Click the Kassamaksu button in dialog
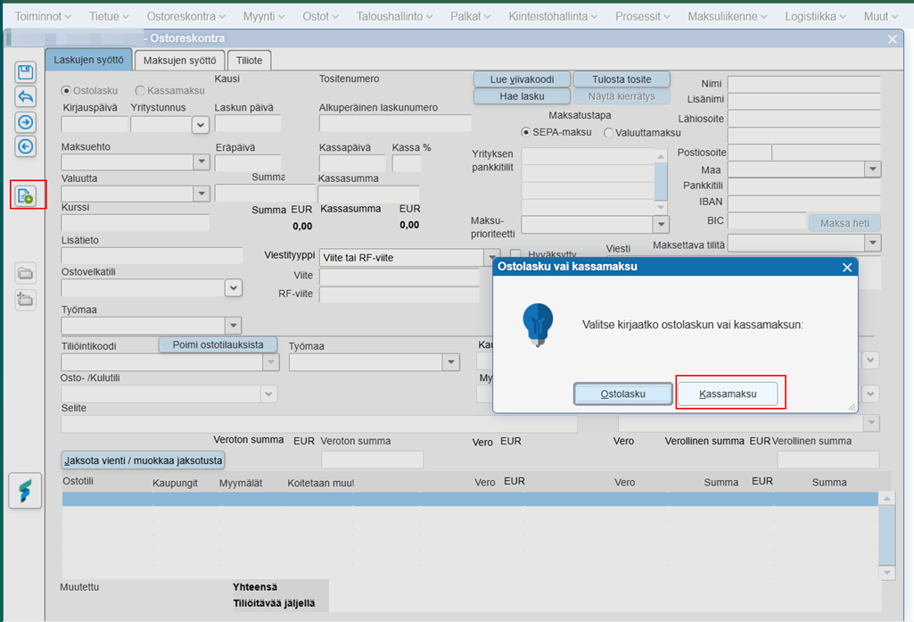The width and height of the screenshot is (914, 622). (x=728, y=394)
